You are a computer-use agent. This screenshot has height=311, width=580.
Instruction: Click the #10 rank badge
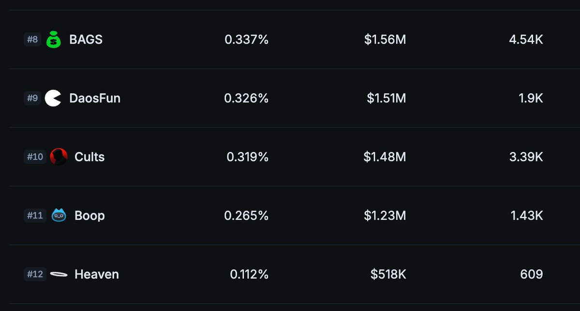pyautogui.click(x=35, y=157)
